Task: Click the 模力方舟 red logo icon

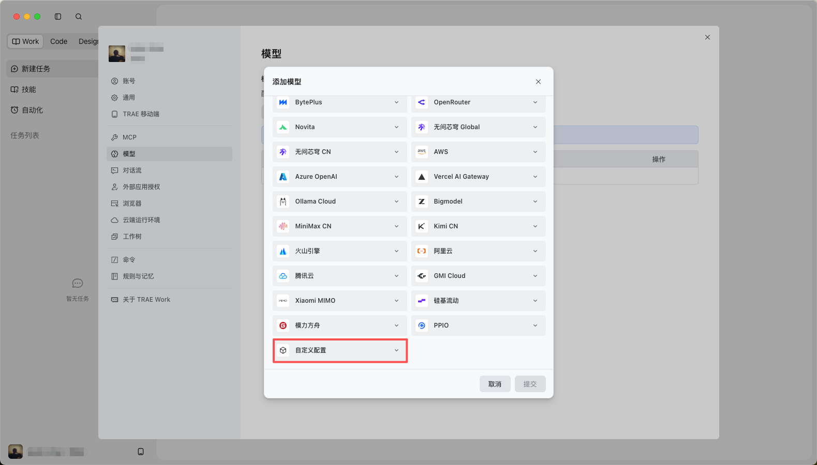Action: (283, 326)
